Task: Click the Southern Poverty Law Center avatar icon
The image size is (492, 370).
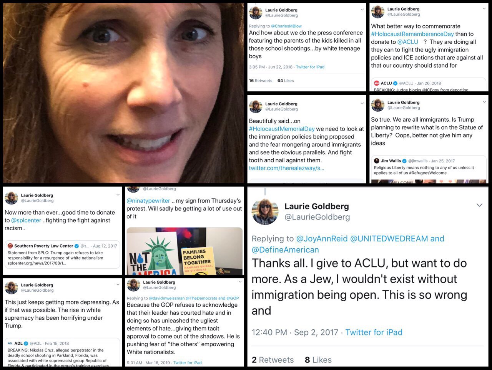Action: pos(10,246)
